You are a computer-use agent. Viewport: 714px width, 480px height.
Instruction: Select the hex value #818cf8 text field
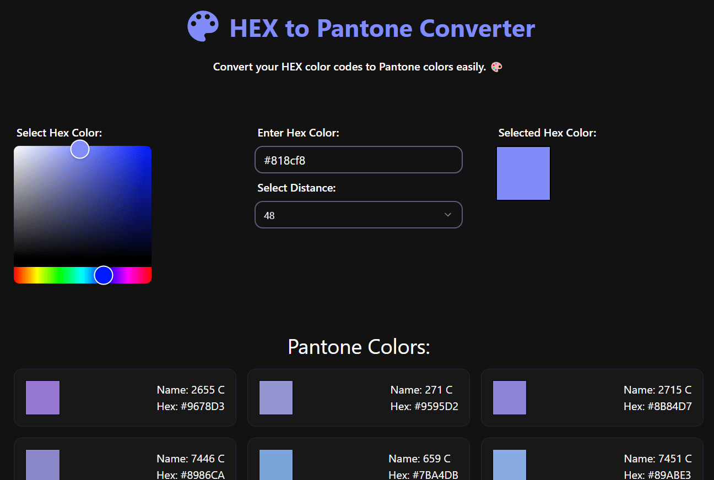(x=358, y=160)
